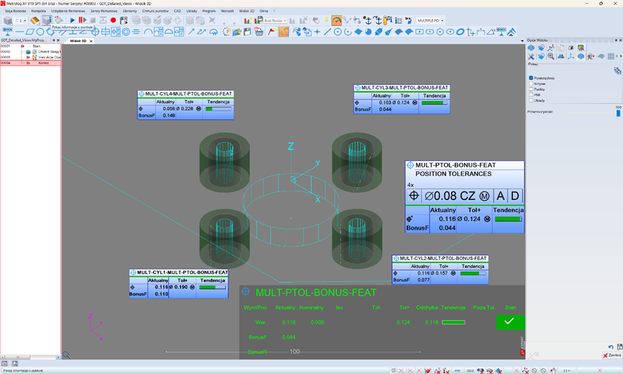Click the green checkmark status button
Viewport: 623px width, 374px height.
[510, 322]
